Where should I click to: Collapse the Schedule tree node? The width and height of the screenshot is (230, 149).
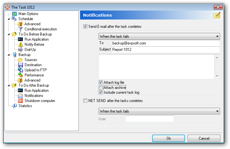(9, 19)
